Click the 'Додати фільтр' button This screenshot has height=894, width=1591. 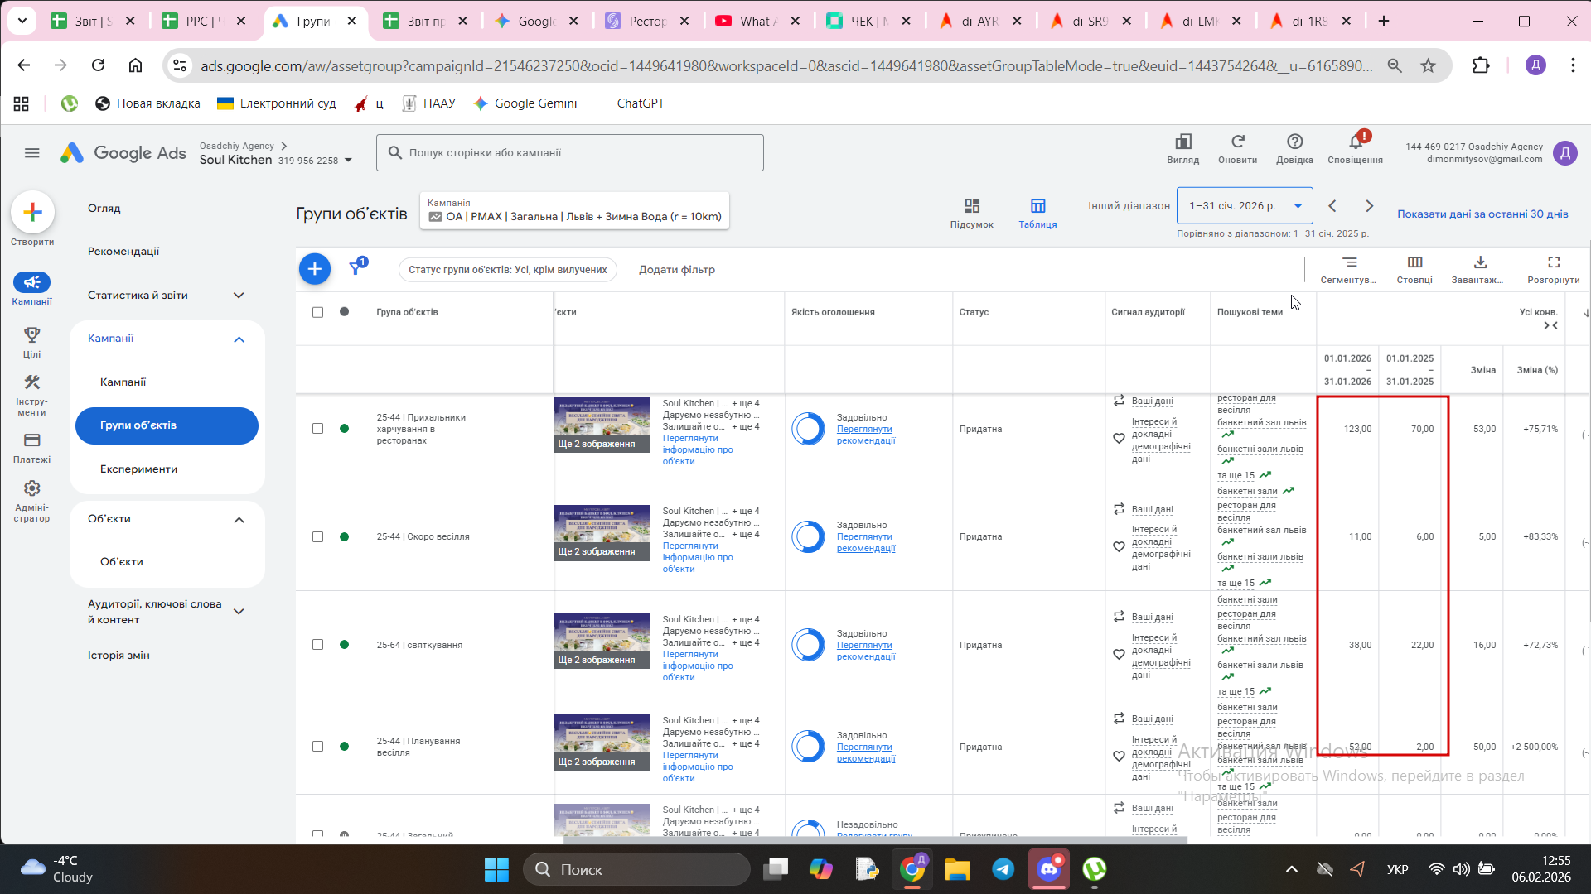676,270
